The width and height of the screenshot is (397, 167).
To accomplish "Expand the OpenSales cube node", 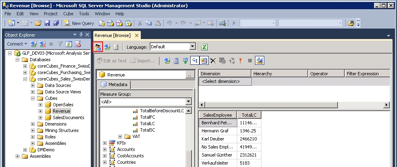I will (40, 105).
